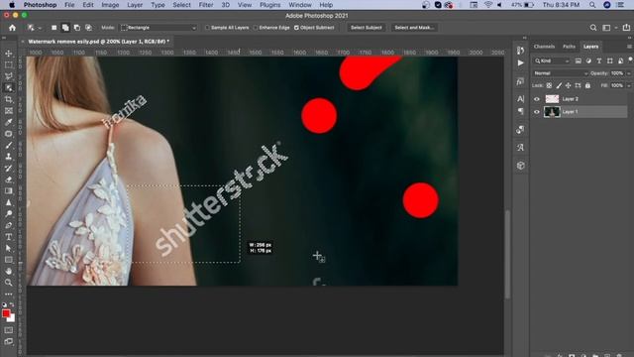Image resolution: width=634 pixels, height=357 pixels.
Task: Select the Crop tool
Action: point(9,99)
